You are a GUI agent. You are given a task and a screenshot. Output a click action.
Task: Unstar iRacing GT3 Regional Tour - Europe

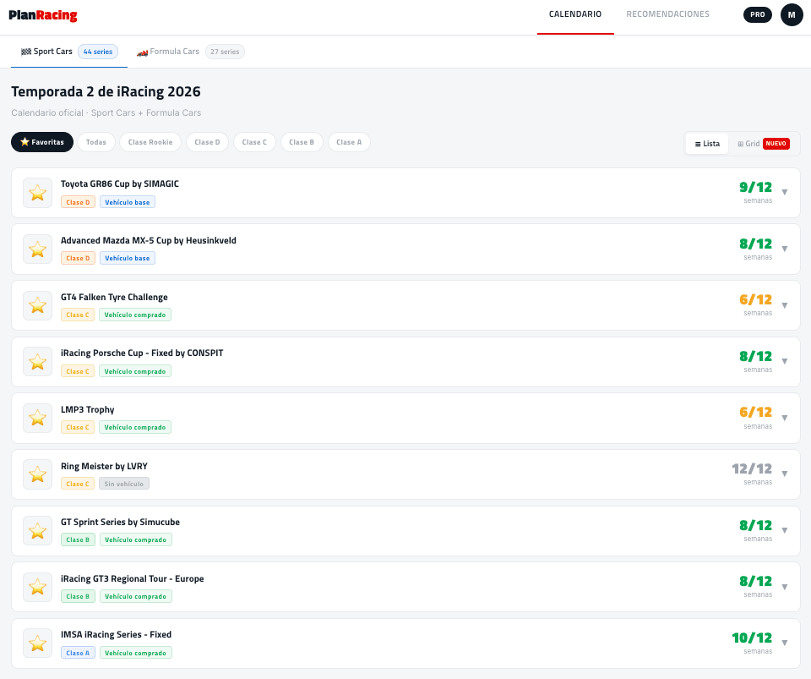click(38, 587)
